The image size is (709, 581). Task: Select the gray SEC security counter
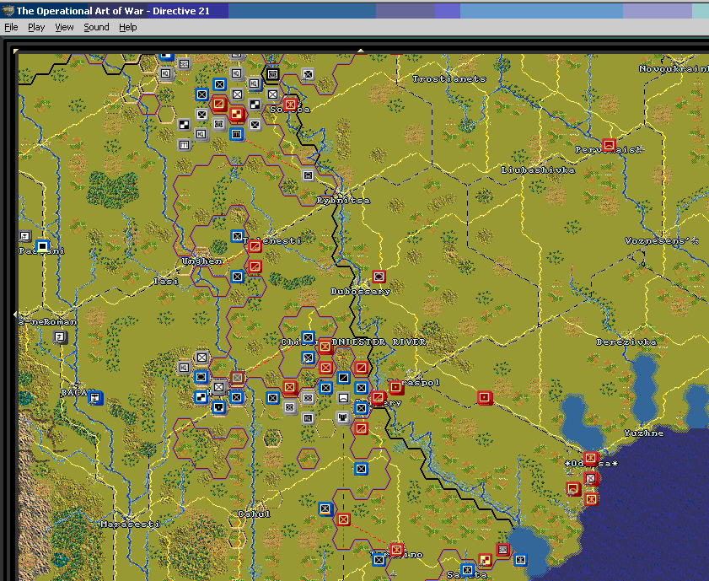pos(184,64)
